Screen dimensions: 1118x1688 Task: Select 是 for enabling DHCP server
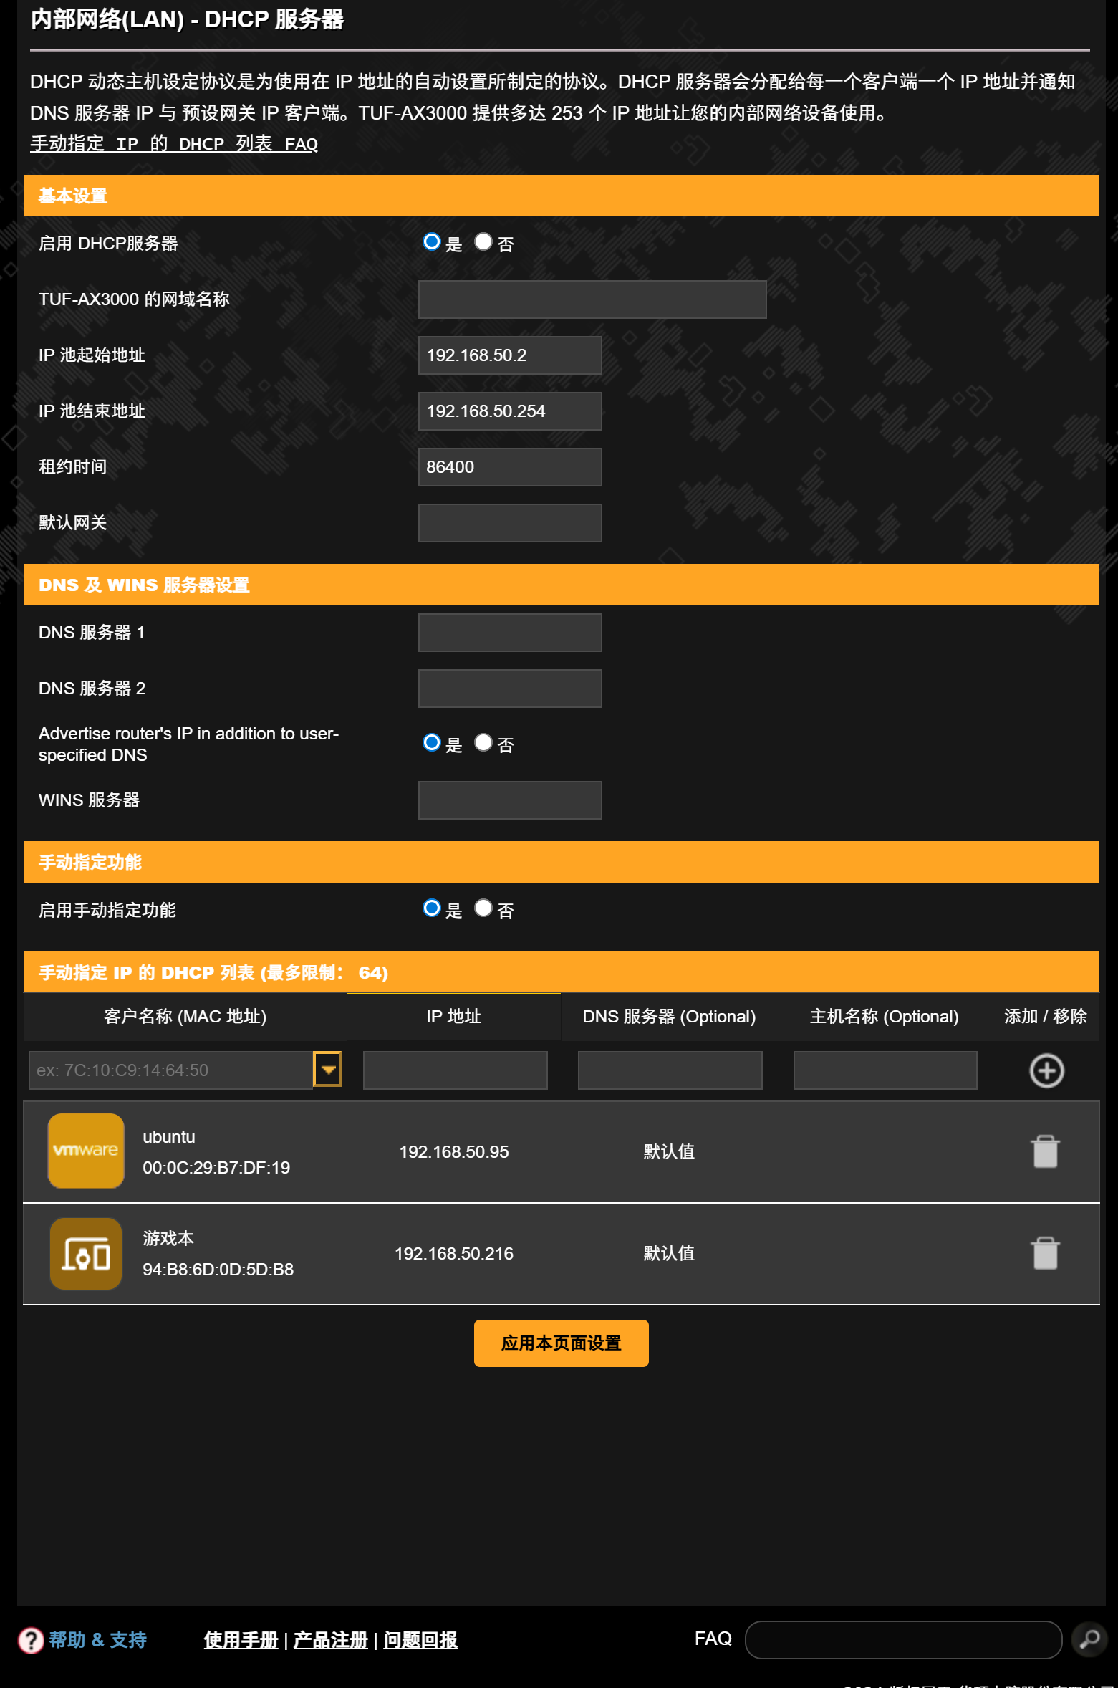(432, 241)
